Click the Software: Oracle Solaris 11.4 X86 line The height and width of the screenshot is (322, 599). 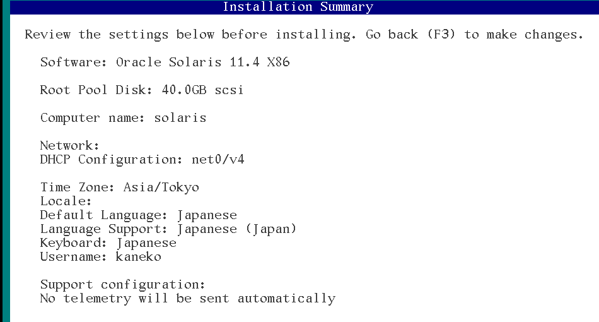(x=165, y=62)
